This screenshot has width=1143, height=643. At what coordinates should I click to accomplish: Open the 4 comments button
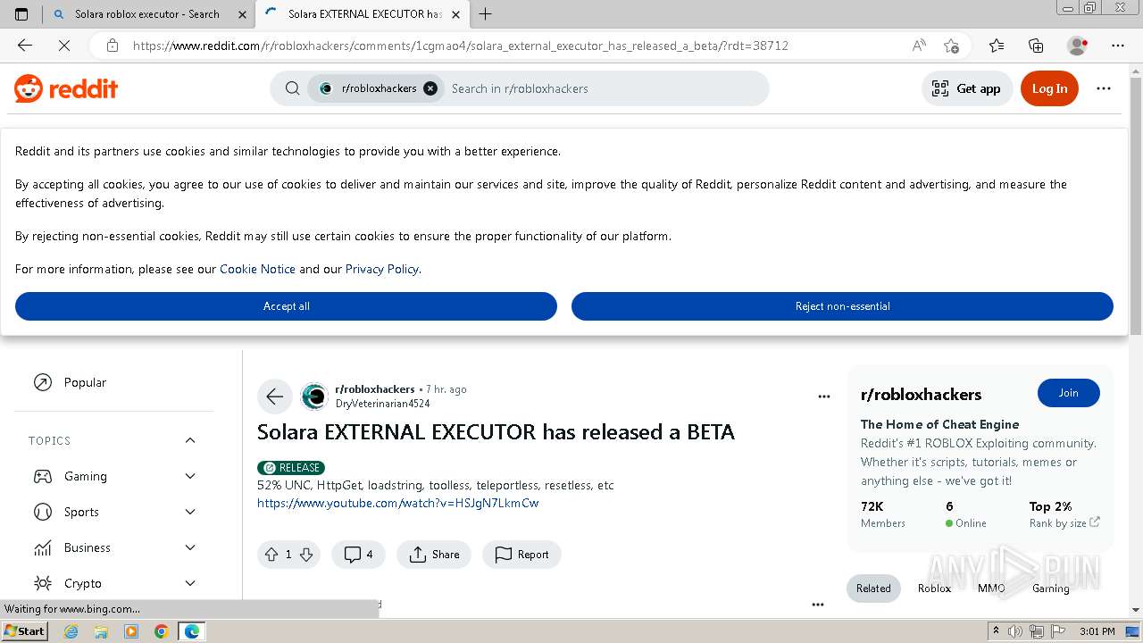(x=358, y=555)
